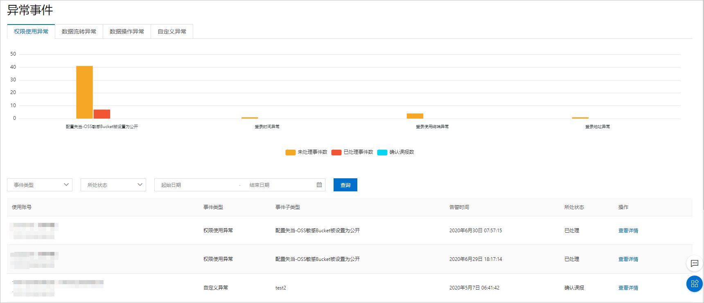Click the 所处状态 column header
Screen dimensions: 704x303
pos(574,207)
